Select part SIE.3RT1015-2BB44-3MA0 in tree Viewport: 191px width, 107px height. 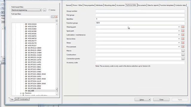point(37,74)
